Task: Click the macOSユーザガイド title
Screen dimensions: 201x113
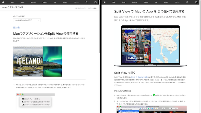Action: click(x=12, y=7)
